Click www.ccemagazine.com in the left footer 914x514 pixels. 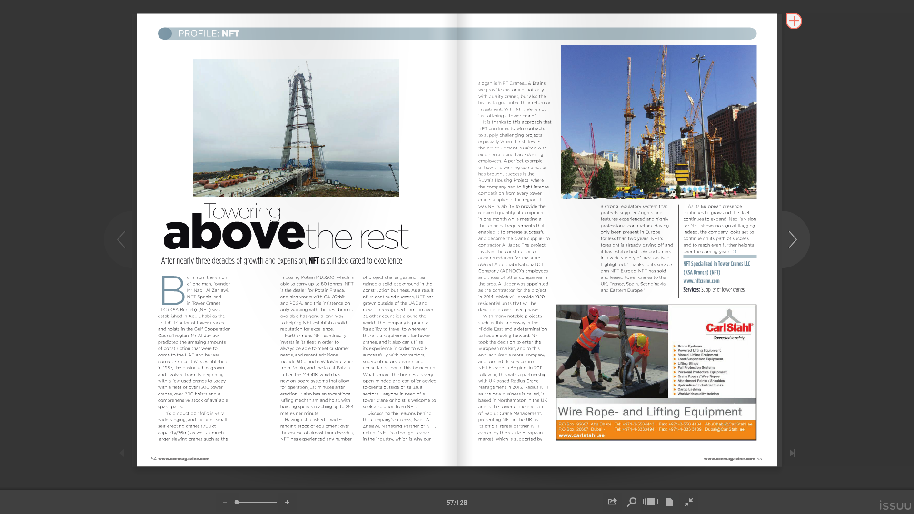pos(184,459)
